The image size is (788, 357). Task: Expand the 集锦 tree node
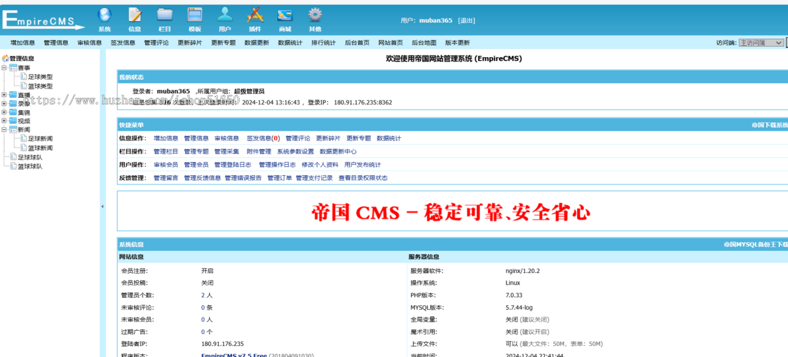click(x=5, y=112)
